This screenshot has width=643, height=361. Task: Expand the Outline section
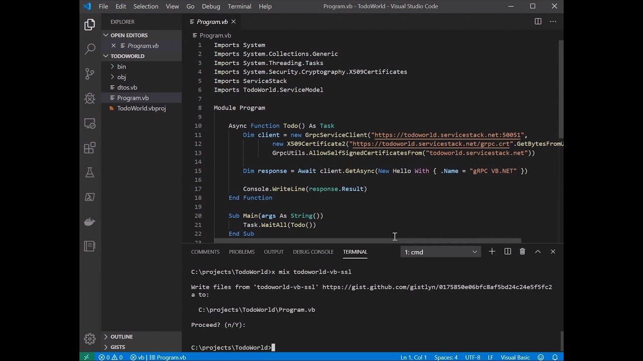(x=141, y=336)
